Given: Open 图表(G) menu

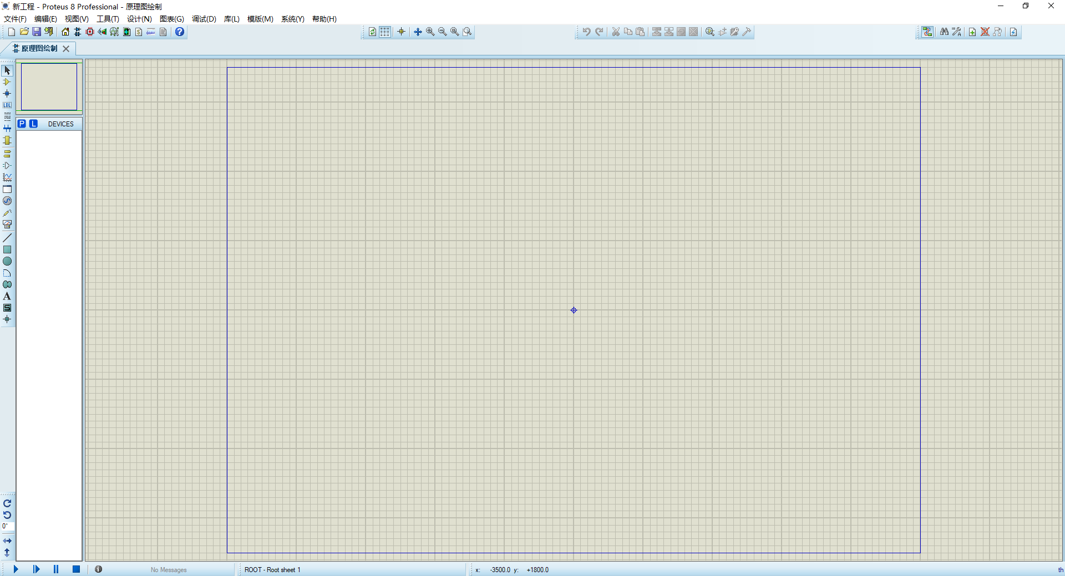Looking at the screenshot, I should (x=172, y=19).
